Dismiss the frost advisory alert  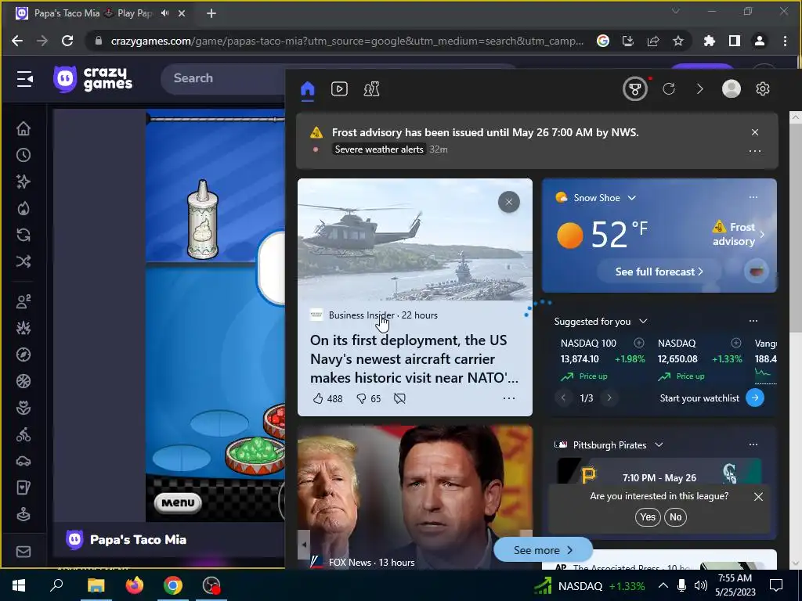click(755, 132)
